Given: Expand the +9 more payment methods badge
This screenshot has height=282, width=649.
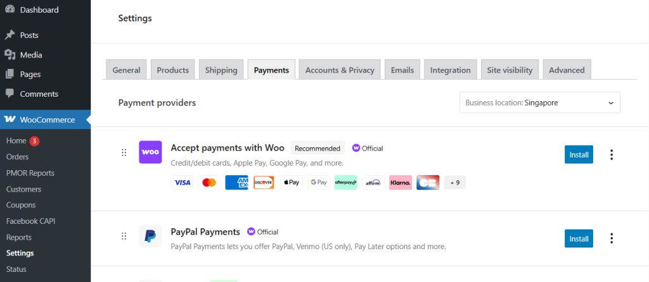Looking at the screenshot, I should (x=454, y=183).
